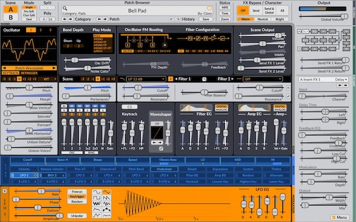Open the patch search magnifier icon
The height and width of the screenshot is (222, 356).
pyautogui.click(x=65, y=8)
